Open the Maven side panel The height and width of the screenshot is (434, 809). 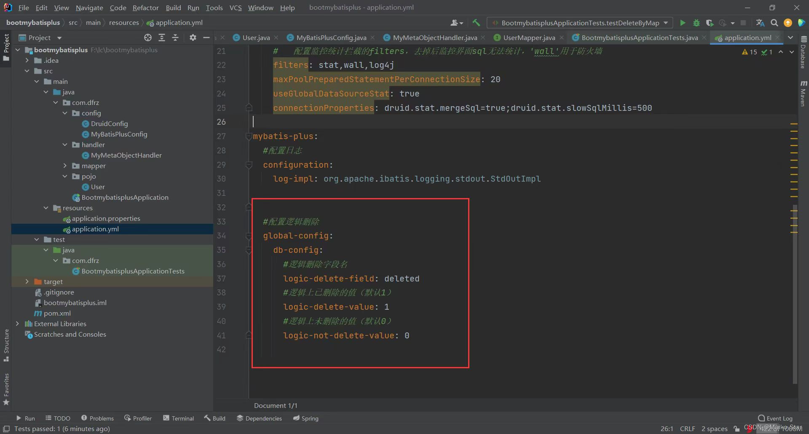(803, 93)
